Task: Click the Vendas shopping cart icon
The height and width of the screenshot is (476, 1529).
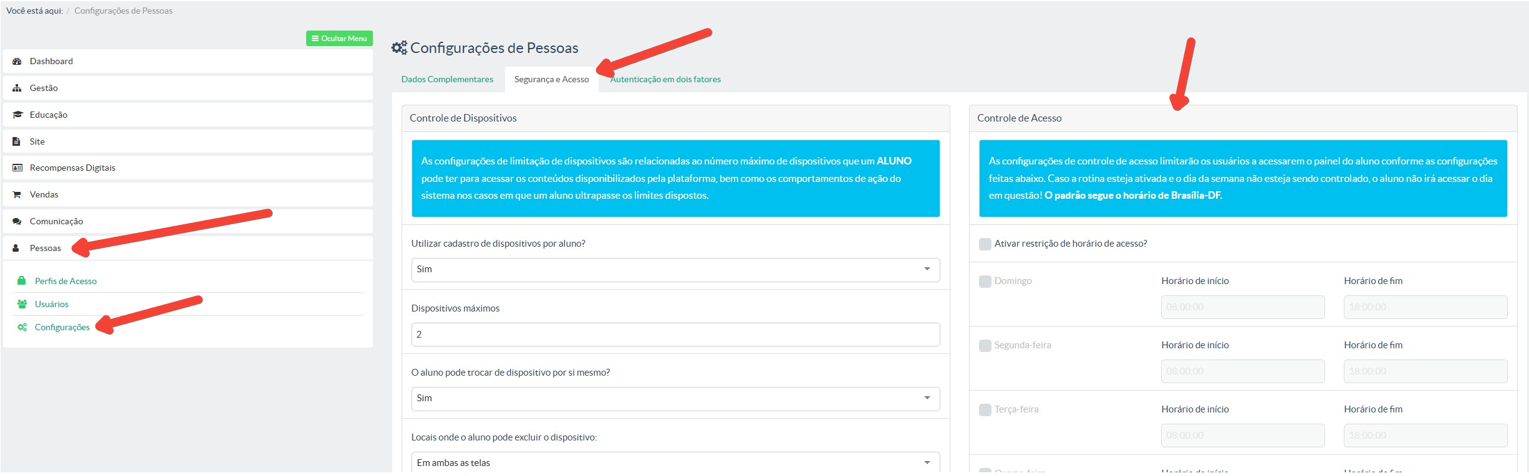Action: [x=17, y=194]
